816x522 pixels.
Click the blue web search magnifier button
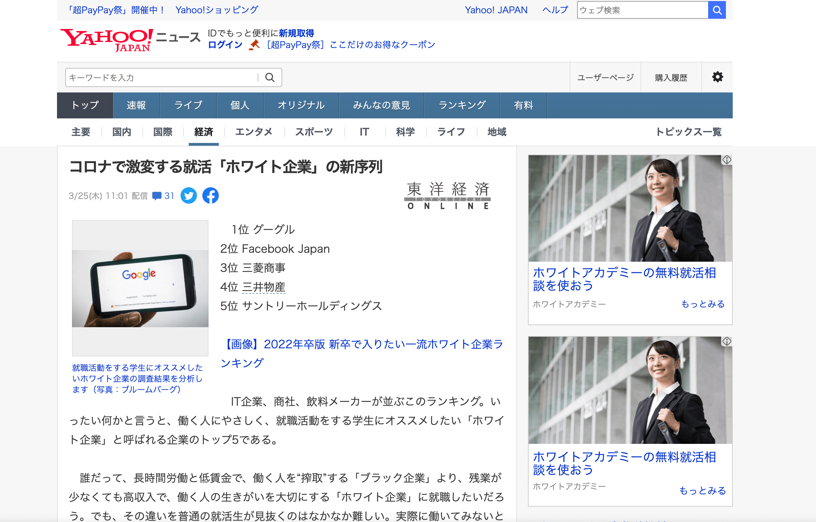[717, 10]
